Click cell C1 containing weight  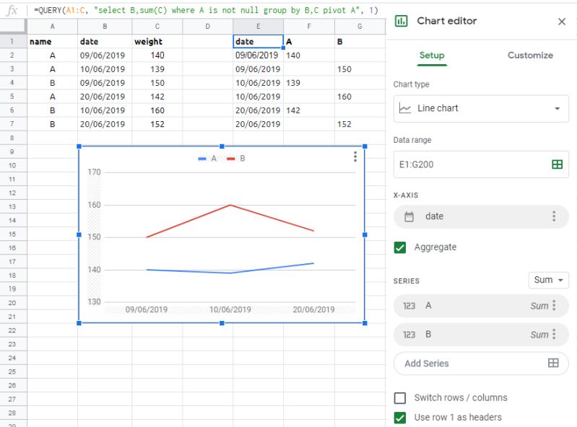click(x=157, y=42)
